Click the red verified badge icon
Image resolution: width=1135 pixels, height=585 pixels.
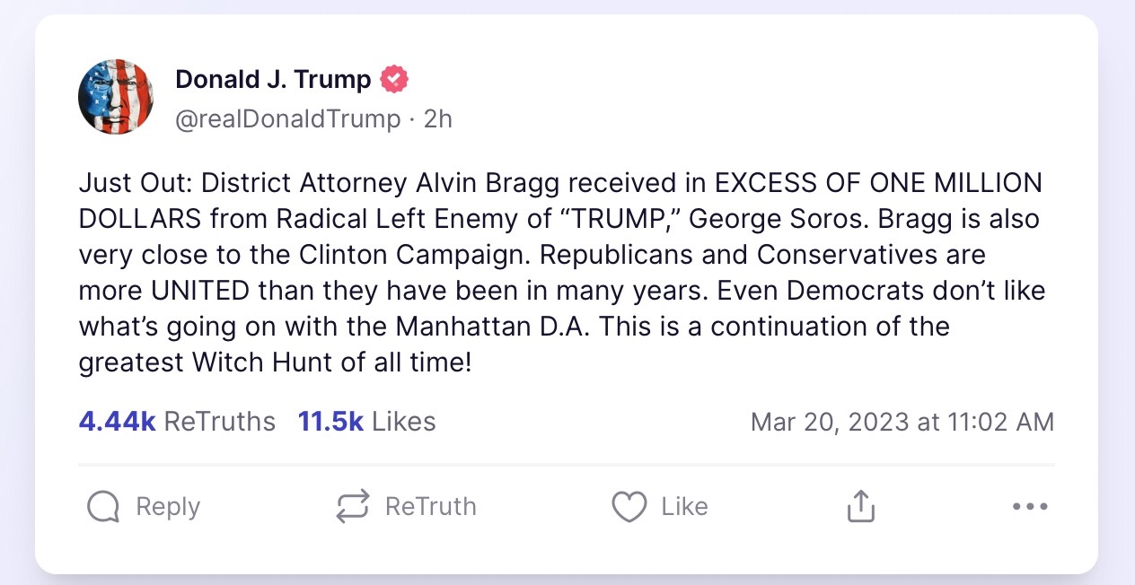click(x=394, y=79)
